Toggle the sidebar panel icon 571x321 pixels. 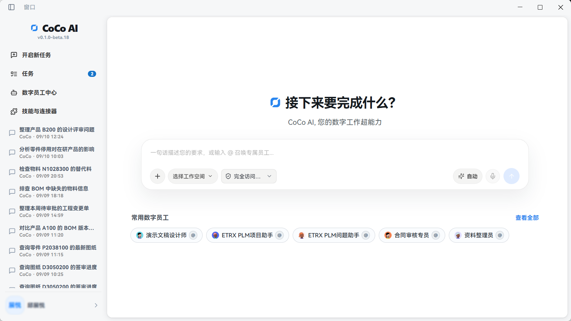coord(11,7)
